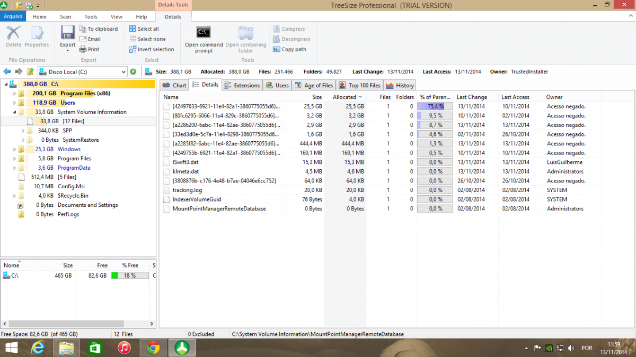Screen dimensions: 636x357
Task: Click the Export floppy disk icon
Action: coord(68,33)
